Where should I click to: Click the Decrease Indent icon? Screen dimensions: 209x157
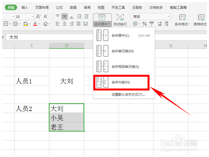pyautogui.click(x=79, y=17)
